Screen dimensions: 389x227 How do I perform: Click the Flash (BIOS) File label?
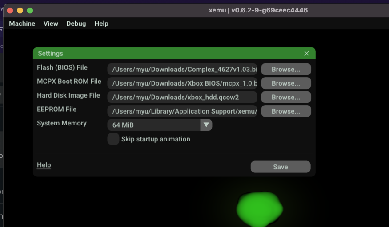pos(62,67)
